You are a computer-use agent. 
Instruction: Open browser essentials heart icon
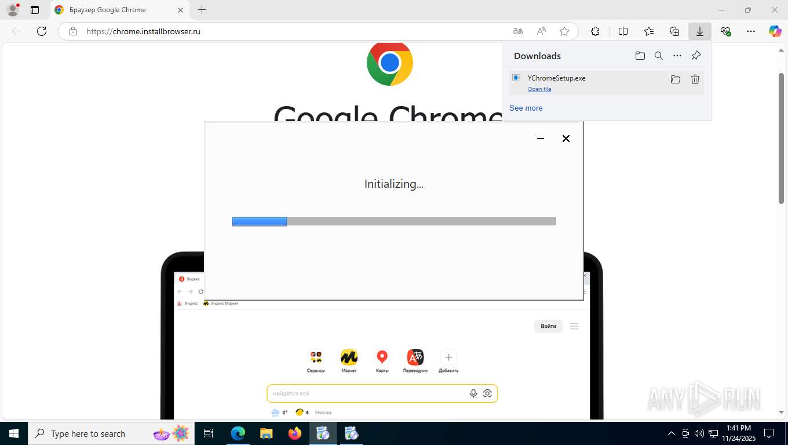(725, 31)
